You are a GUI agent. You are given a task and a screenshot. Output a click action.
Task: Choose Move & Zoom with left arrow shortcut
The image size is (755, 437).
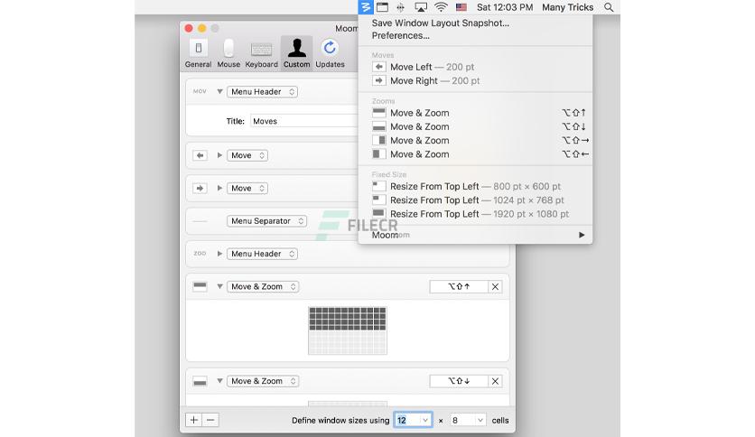(475, 154)
